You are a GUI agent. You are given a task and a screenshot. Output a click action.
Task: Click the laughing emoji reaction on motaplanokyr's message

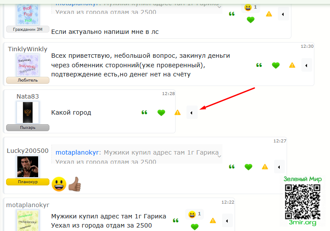(192, 214)
